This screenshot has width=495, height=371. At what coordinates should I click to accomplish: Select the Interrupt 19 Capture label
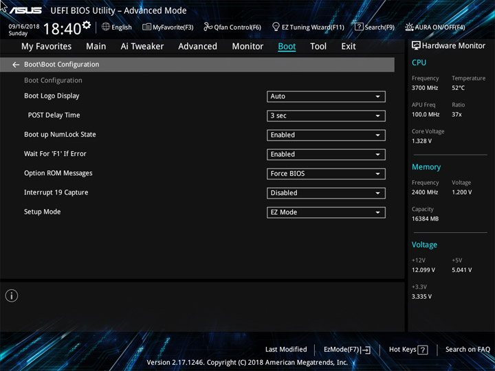click(x=56, y=192)
